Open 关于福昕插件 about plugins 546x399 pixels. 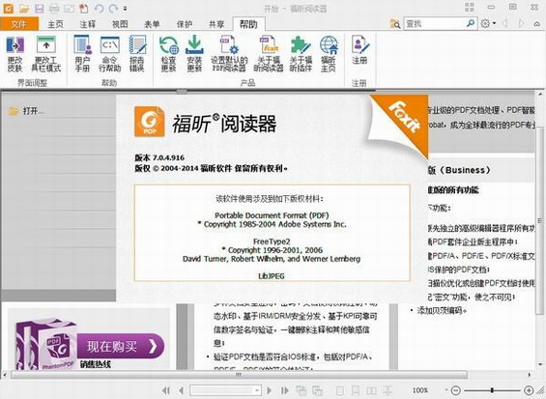coord(301,53)
